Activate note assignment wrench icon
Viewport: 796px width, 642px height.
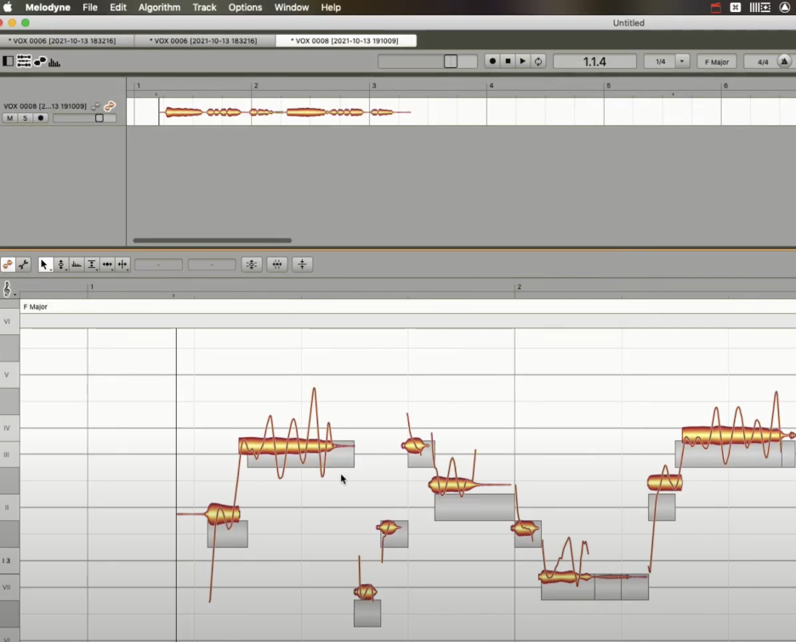pos(23,264)
